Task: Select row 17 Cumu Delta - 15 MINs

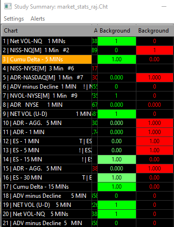Action: [x=47, y=187]
